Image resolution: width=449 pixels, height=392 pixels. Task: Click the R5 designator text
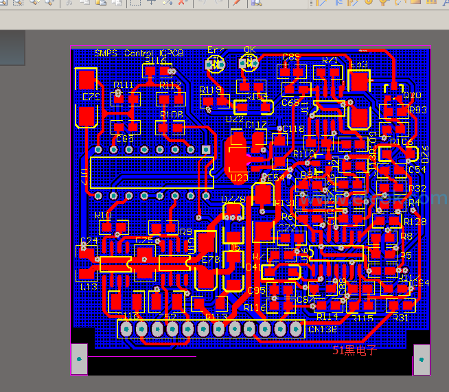pos(406,255)
